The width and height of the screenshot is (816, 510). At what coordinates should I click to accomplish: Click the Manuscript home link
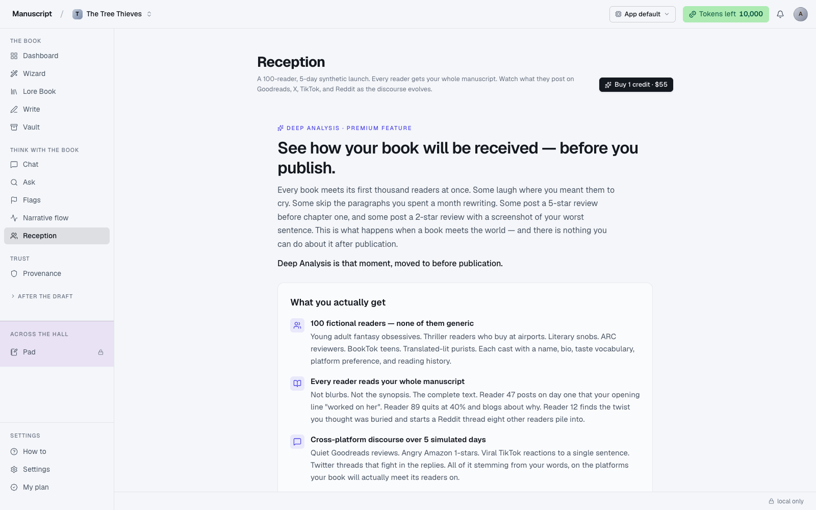pyautogui.click(x=32, y=14)
